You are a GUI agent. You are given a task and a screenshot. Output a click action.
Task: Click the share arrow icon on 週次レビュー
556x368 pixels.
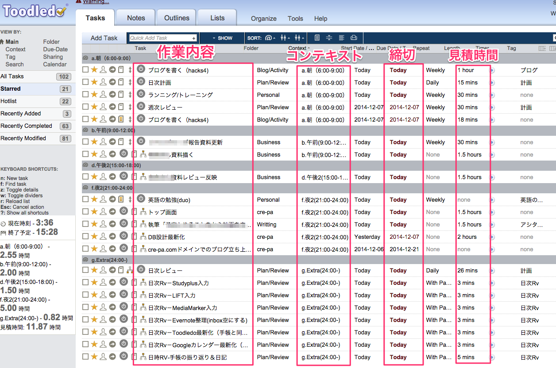point(112,107)
